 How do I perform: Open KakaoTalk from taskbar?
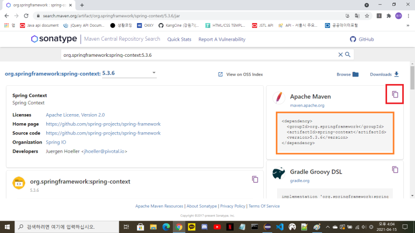coord(192,227)
